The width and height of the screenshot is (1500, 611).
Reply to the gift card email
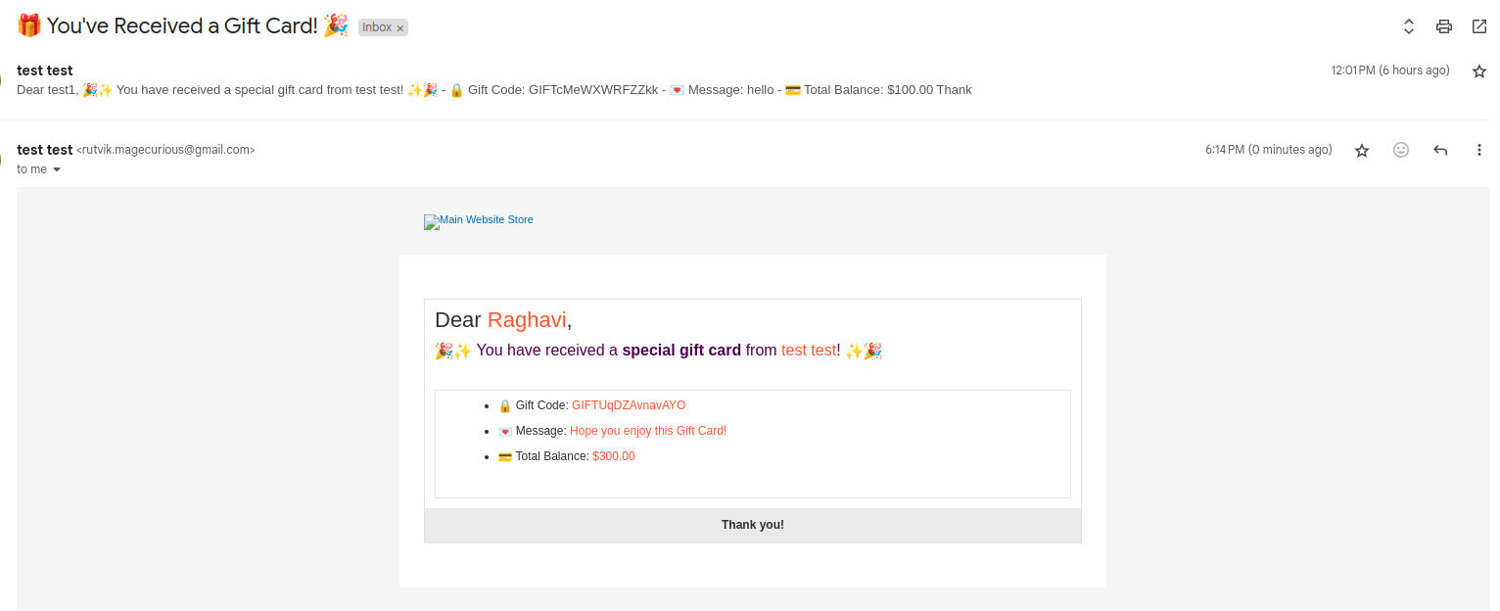tap(1439, 150)
